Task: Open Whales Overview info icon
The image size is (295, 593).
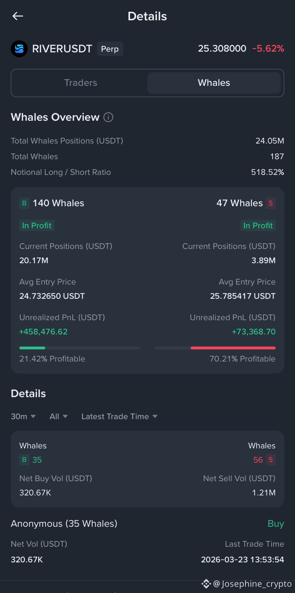Action: [x=108, y=117]
